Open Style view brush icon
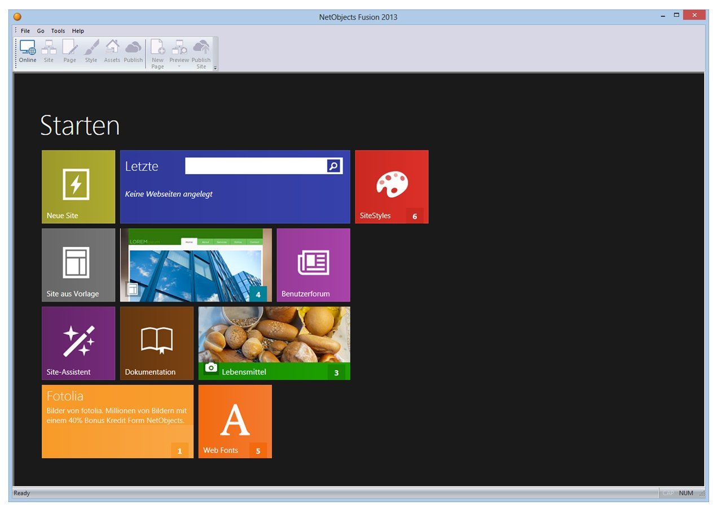The image size is (722, 515). [x=91, y=51]
